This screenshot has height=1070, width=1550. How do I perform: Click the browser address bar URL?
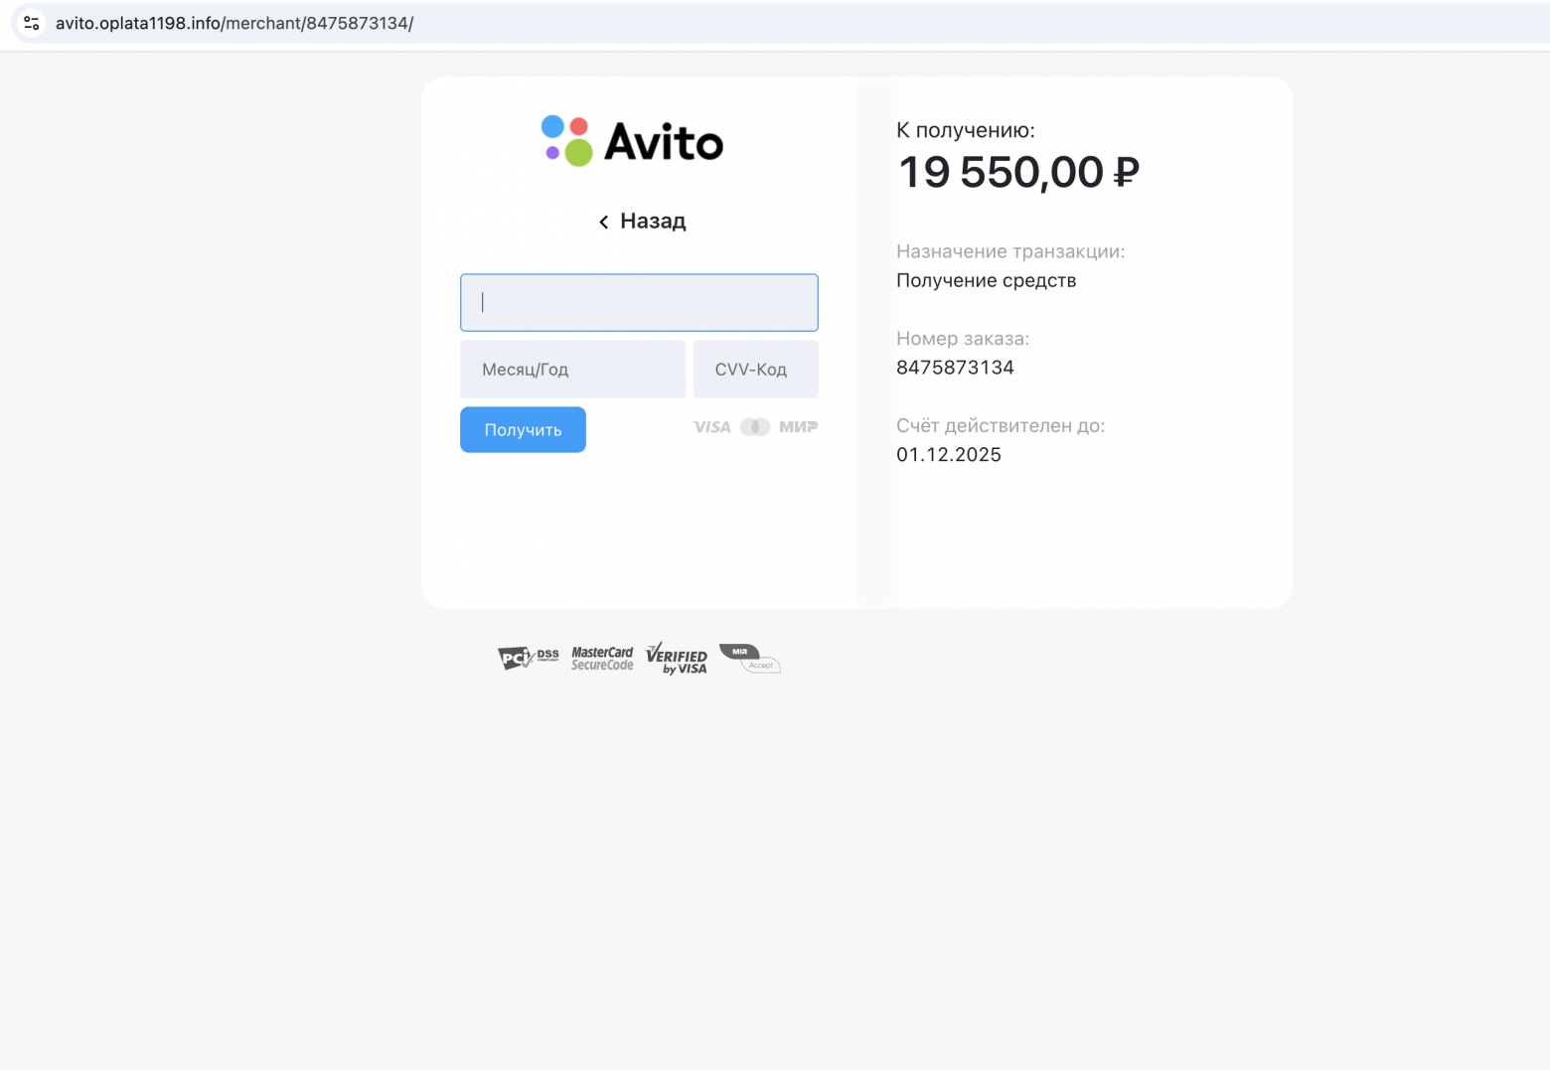click(x=234, y=23)
